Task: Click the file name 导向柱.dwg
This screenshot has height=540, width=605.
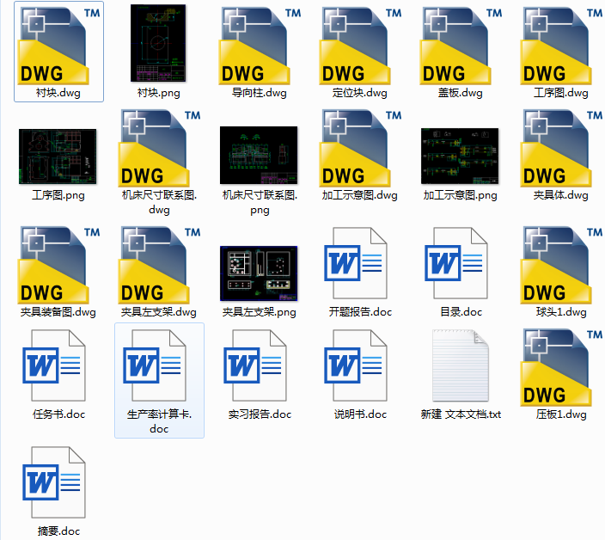Action: pyautogui.click(x=260, y=93)
